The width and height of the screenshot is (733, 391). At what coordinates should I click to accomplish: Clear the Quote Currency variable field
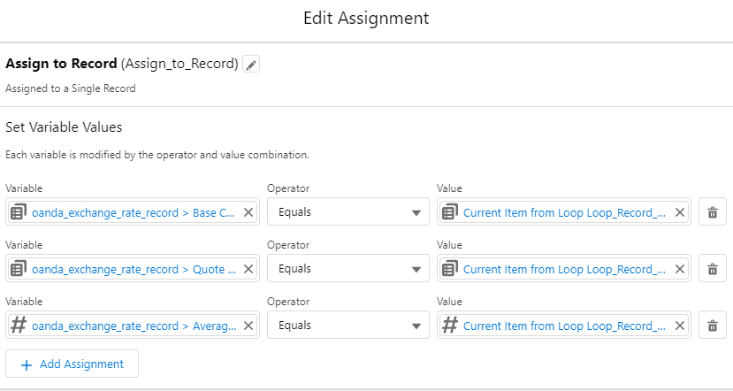click(248, 269)
